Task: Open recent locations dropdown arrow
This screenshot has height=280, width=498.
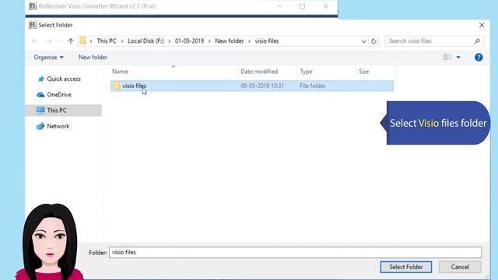Action: [60, 41]
